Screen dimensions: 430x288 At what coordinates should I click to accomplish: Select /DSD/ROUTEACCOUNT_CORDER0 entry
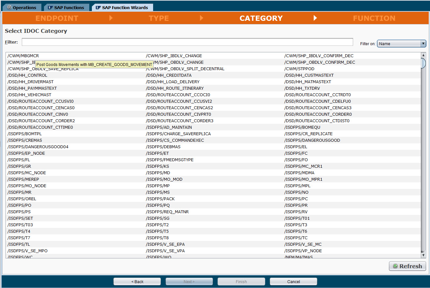pos(318,114)
